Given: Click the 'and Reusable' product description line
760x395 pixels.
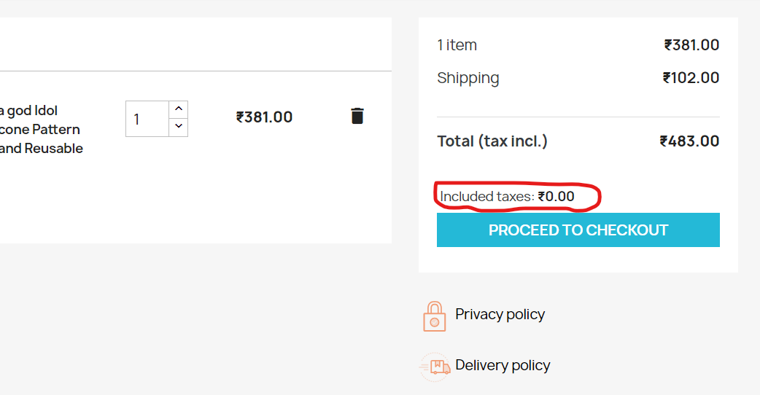Looking at the screenshot, I should 41,149.
